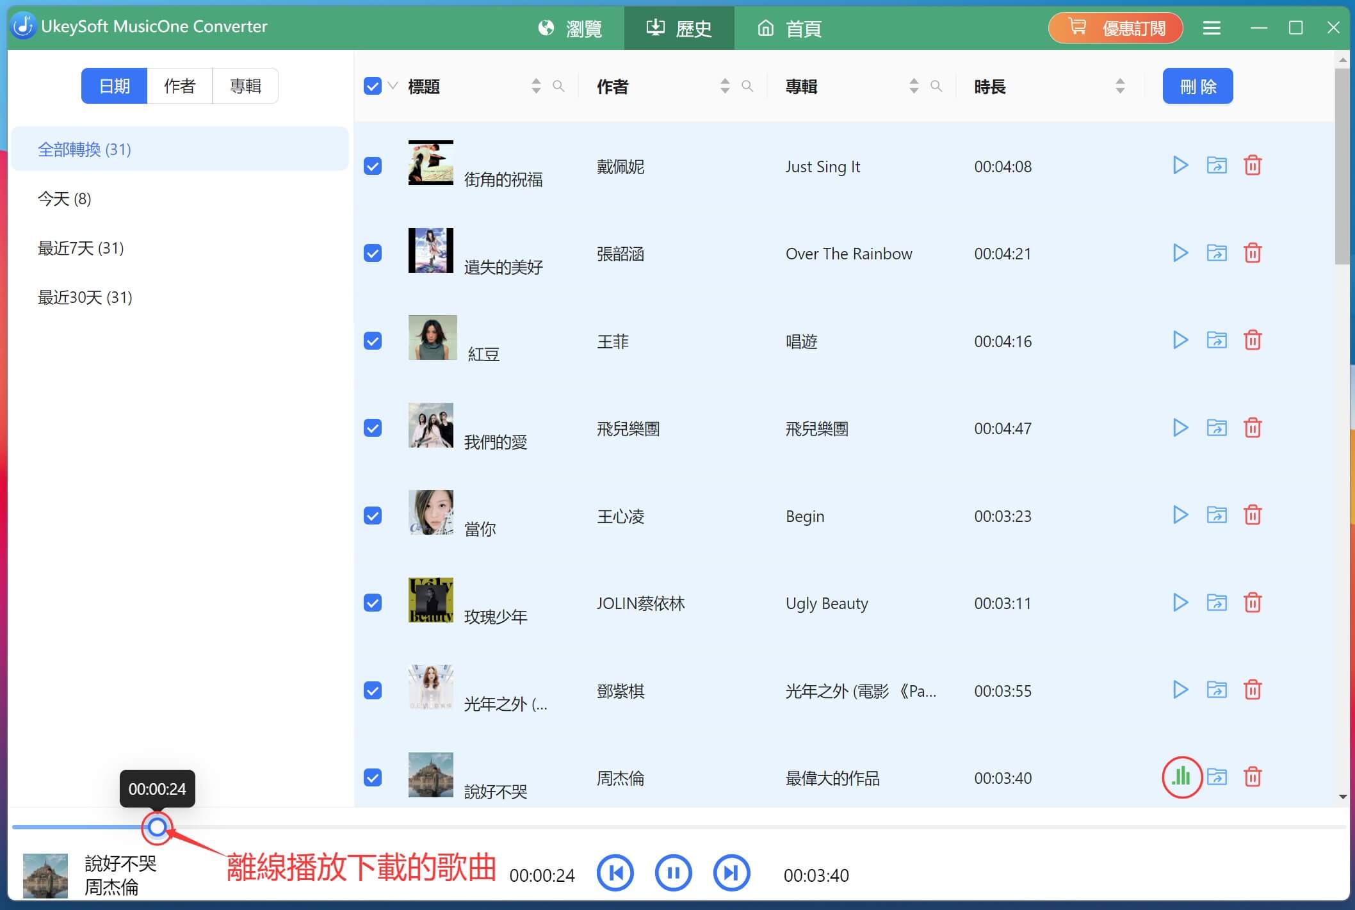The image size is (1355, 910).
Task: Open the output folder for 遺失的美好
Action: [1217, 252]
